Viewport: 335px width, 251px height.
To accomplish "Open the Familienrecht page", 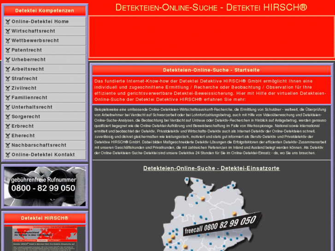I will tap(45, 98).
